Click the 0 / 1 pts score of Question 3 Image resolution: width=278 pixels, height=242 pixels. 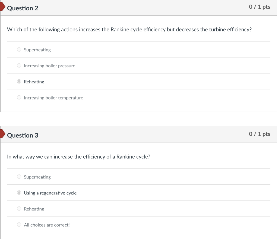tap(260, 134)
